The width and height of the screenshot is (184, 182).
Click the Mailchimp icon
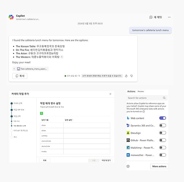128,148
